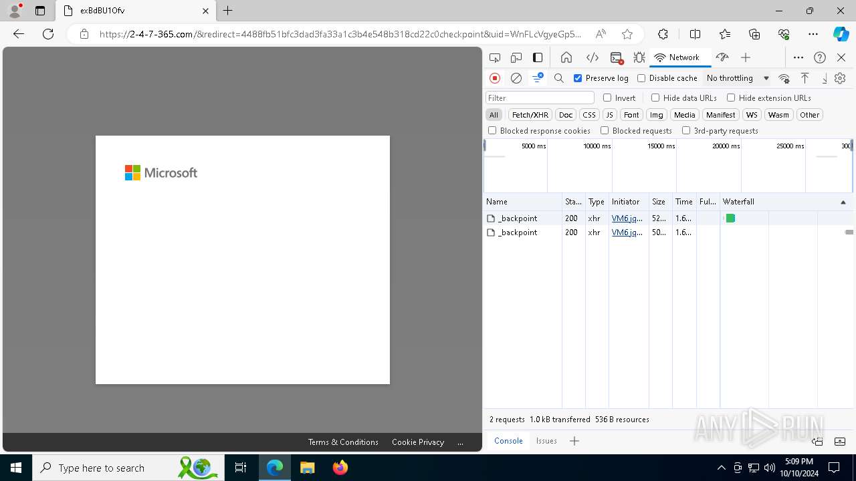Viewport: 856px width, 481px height.
Task: Show hidden system tray icons chevron
Action: pos(721,468)
